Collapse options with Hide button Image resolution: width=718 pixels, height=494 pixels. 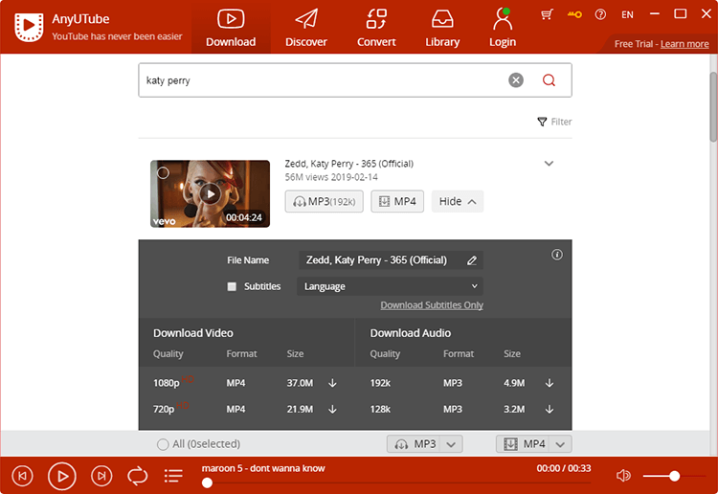coord(457,201)
